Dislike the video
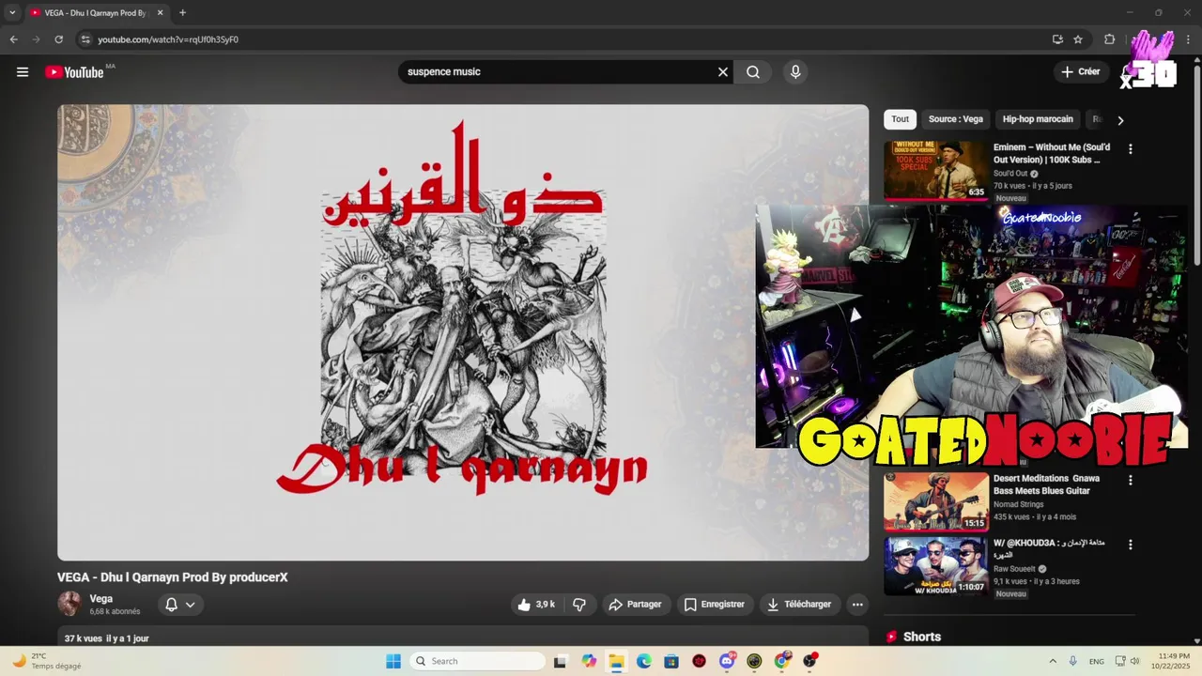 pos(579,605)
